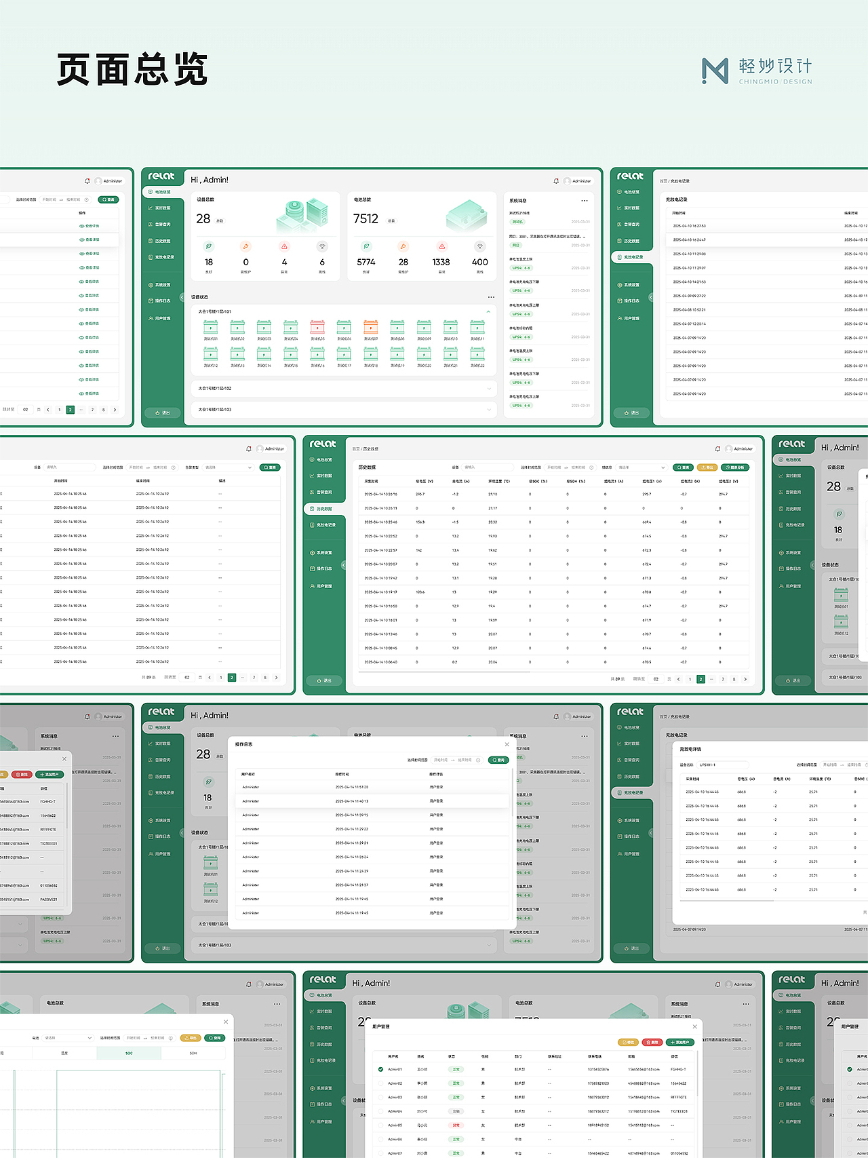Click the notification bell on the 历史数据 page
The image size is (868, 1158).
pyautogui.click(x=717, y=449)
